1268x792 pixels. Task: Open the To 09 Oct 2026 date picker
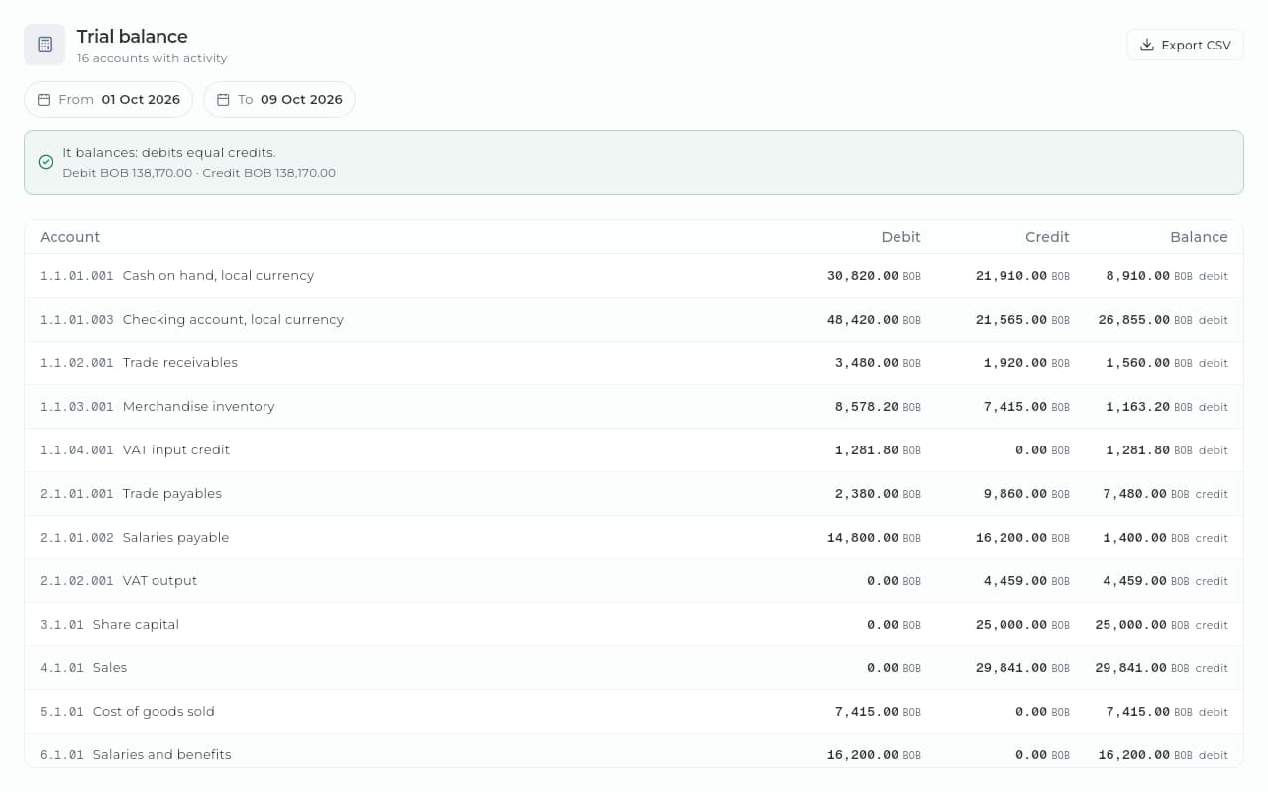click(279, 100)
